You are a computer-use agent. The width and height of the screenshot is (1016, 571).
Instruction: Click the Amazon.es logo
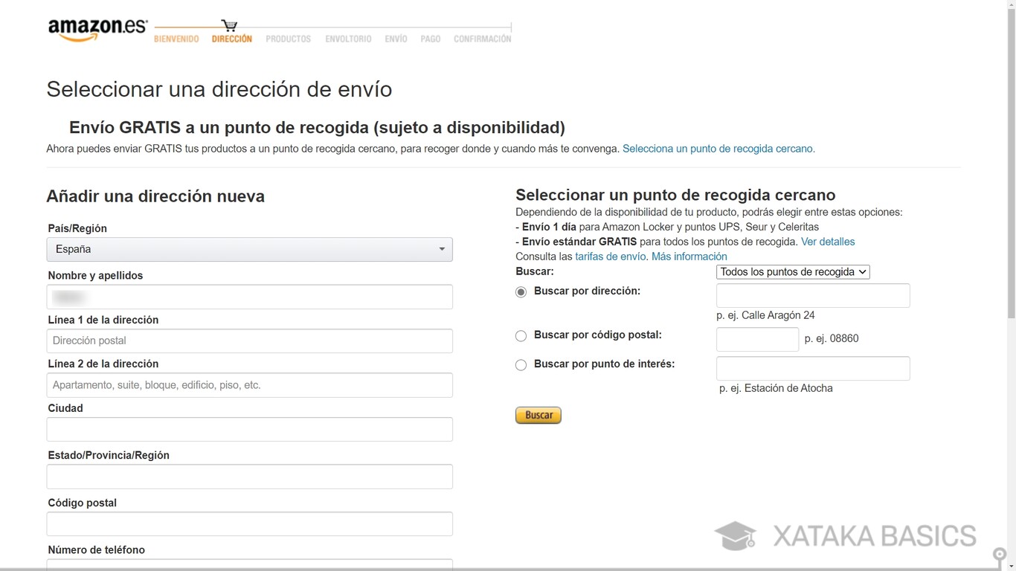[97, 30]
